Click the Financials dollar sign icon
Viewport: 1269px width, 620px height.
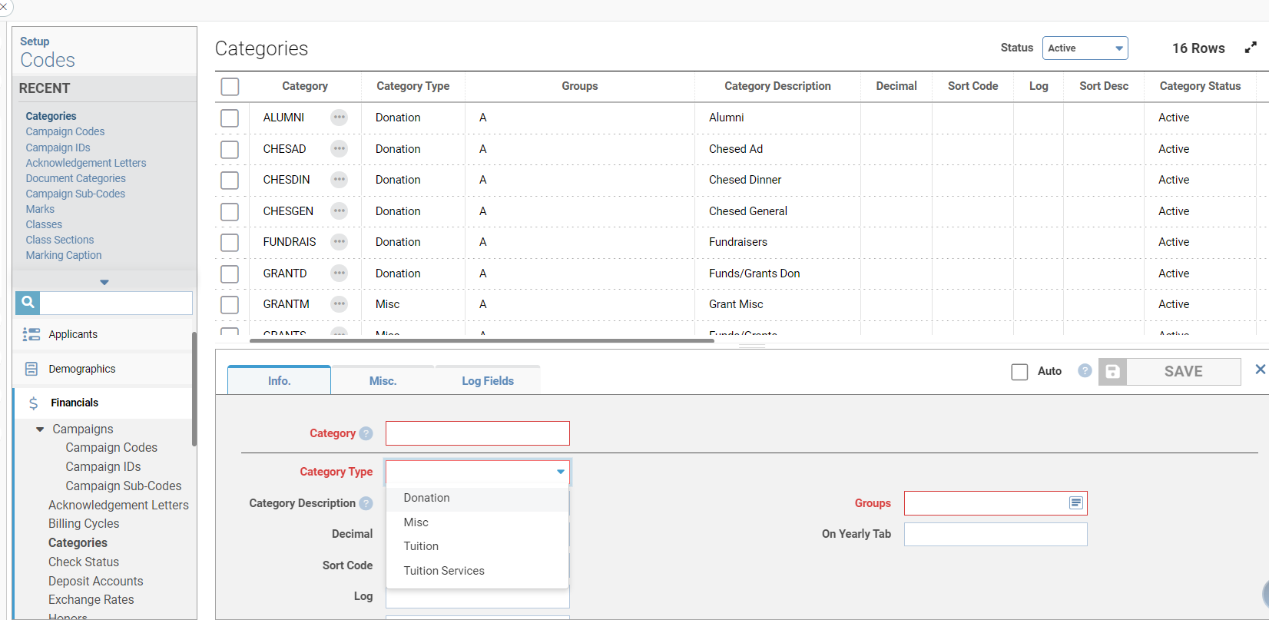(x=33, y=403)
